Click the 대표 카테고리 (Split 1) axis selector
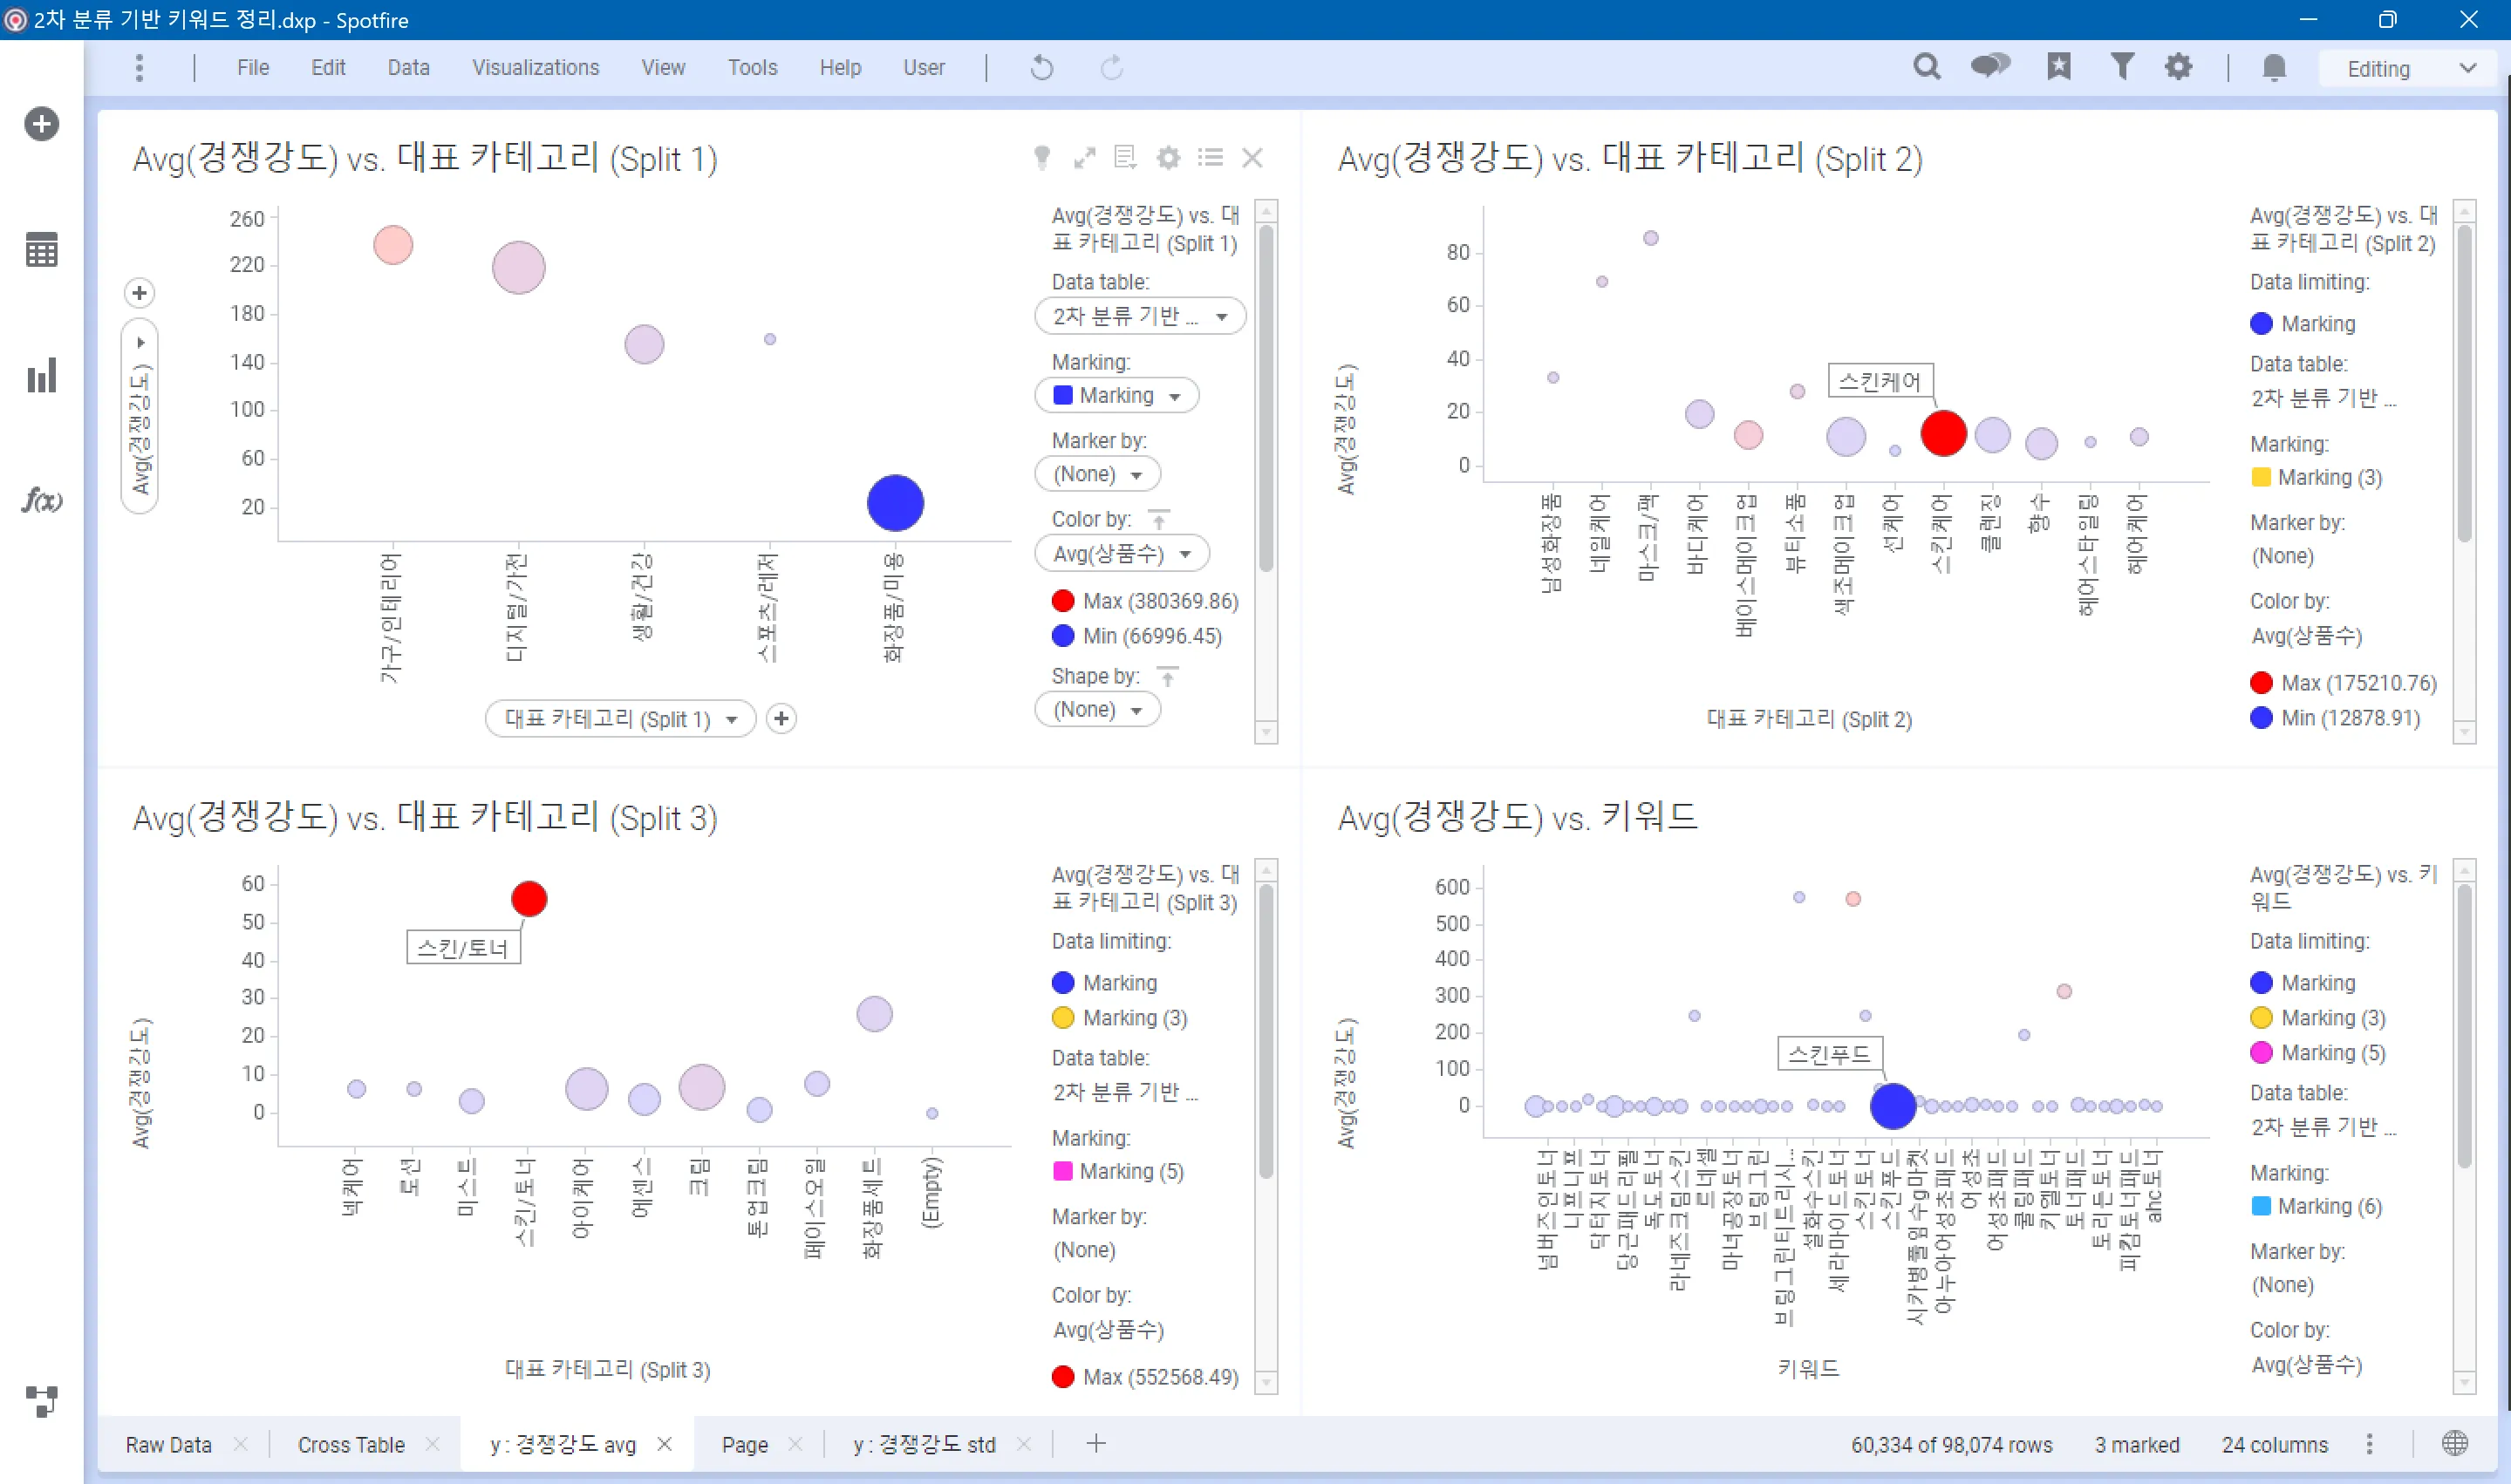Viewport: 2511px width, 1484px height. pos(619,719)
